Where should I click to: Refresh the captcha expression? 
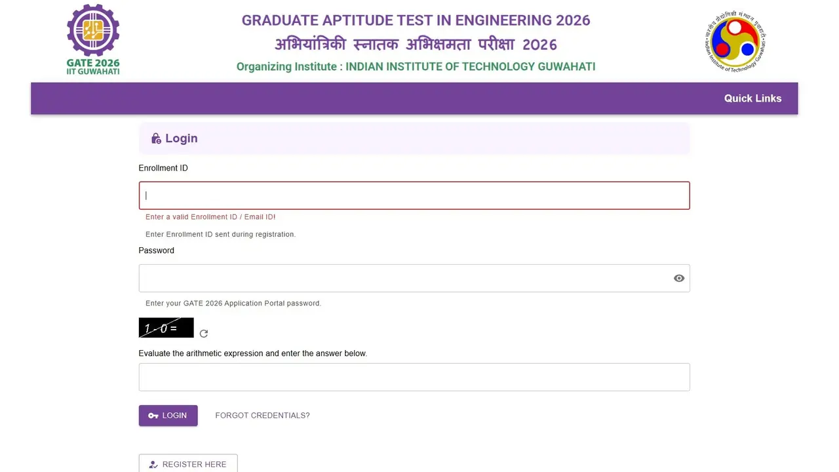(x=204, y=334)
